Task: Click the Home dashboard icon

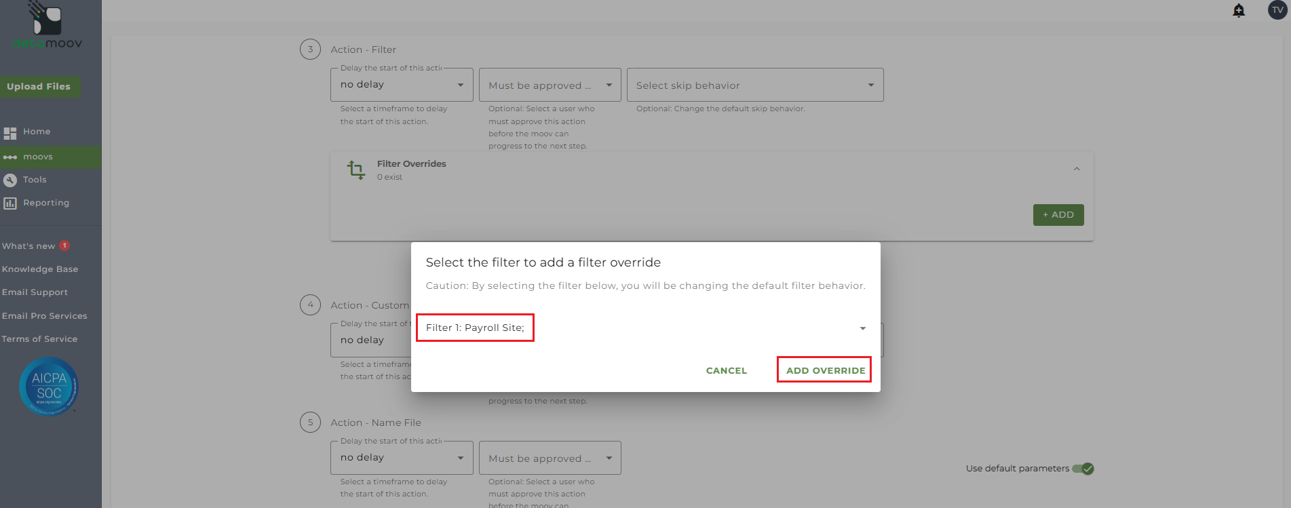Action: click(x=10, y=132)
